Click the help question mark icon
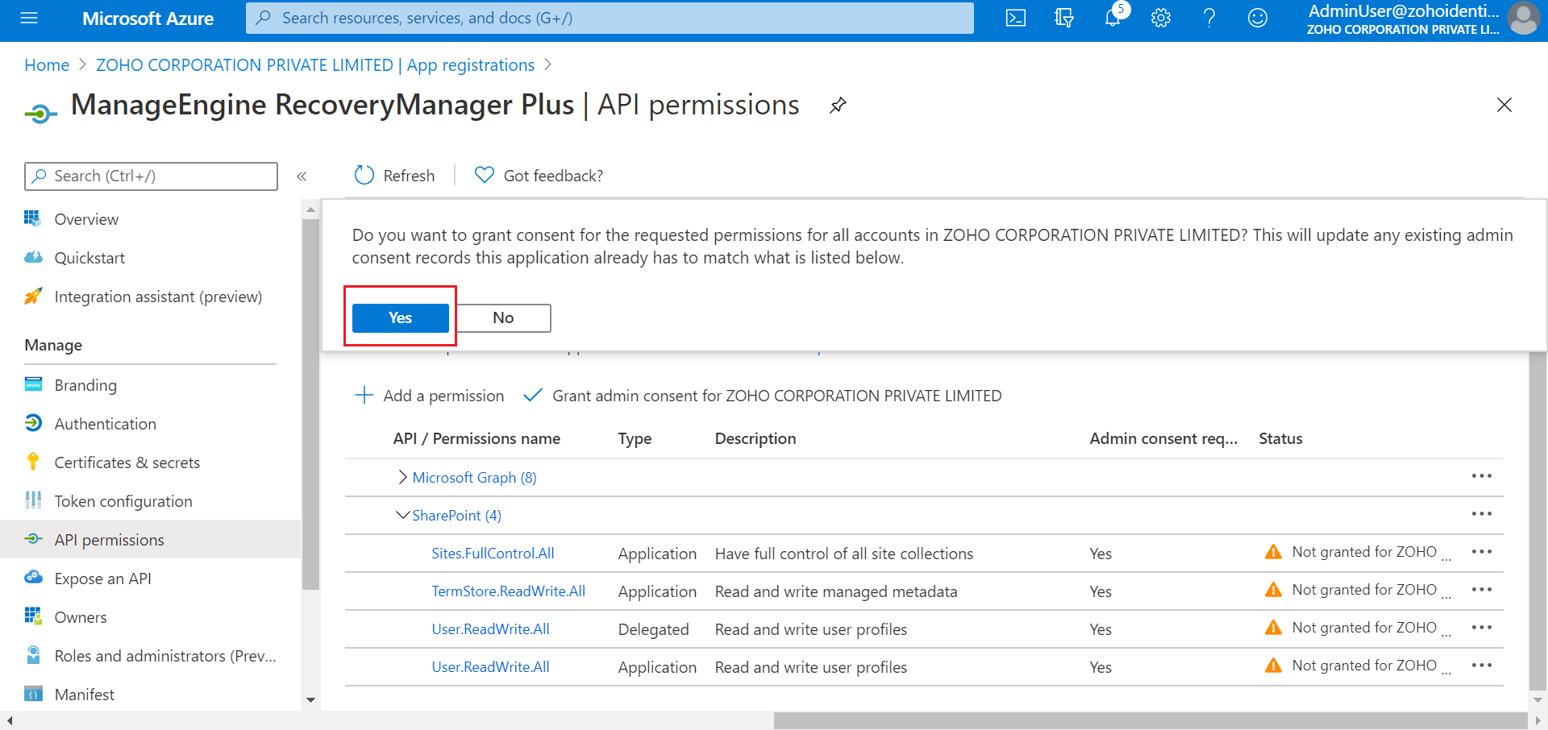This screenshot has width=1548, height=730. point(1209,18)
